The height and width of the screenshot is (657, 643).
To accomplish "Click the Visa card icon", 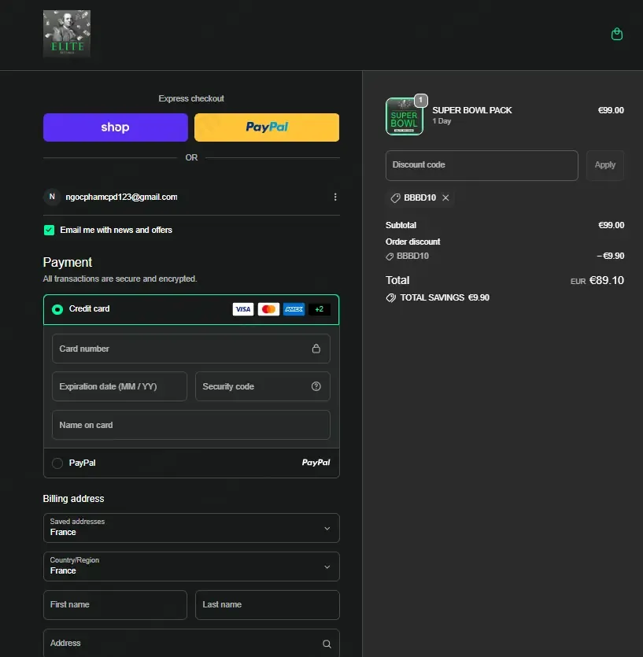I will pos(243,309).
